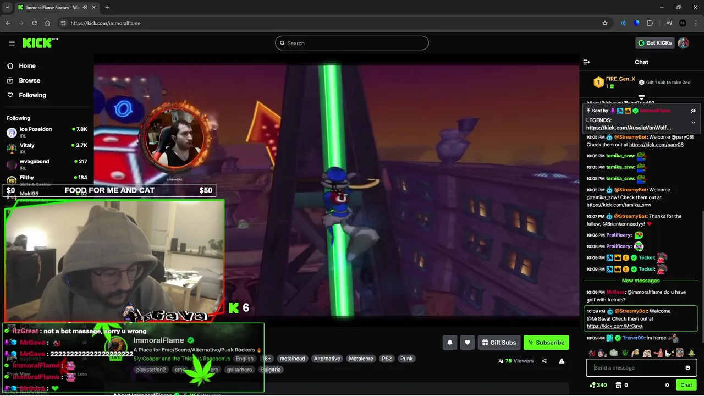
Task: Click the Subscribe button
Action: pos(546,343)
